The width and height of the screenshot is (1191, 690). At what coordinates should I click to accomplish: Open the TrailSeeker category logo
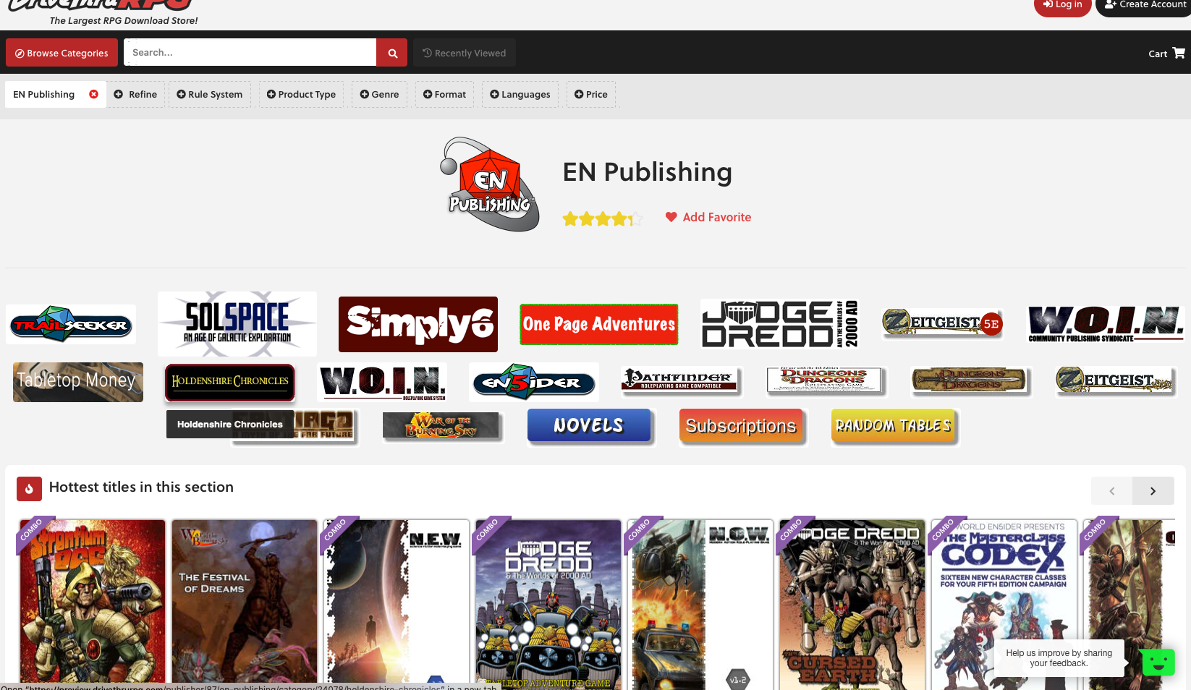coord(71,324)
